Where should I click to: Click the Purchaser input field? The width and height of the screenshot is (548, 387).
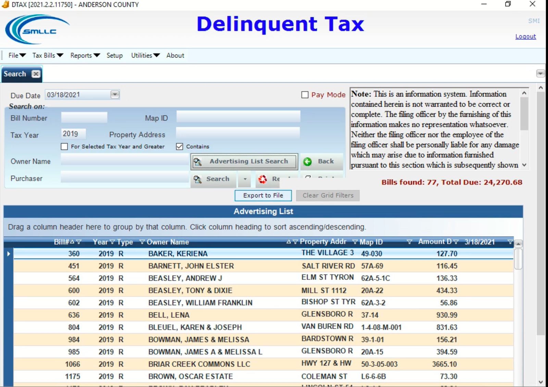125,177
